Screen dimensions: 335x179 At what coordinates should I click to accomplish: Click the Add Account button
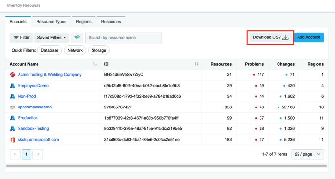click(309, 37)
